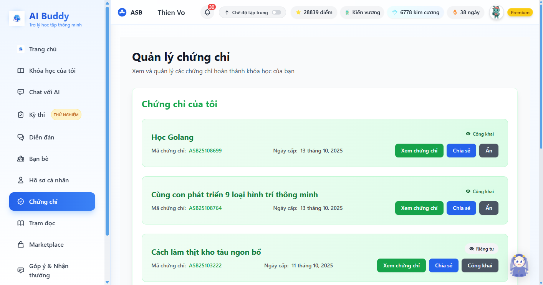Click Công khai eye status on Cùng con phát triển
The height and width of the screenshot is (285, 543).
[x=480, y=192]
